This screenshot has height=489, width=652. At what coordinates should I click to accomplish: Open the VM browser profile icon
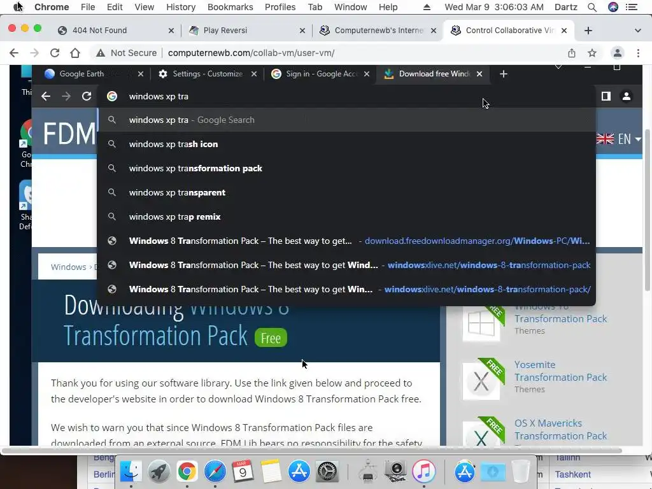627,97
